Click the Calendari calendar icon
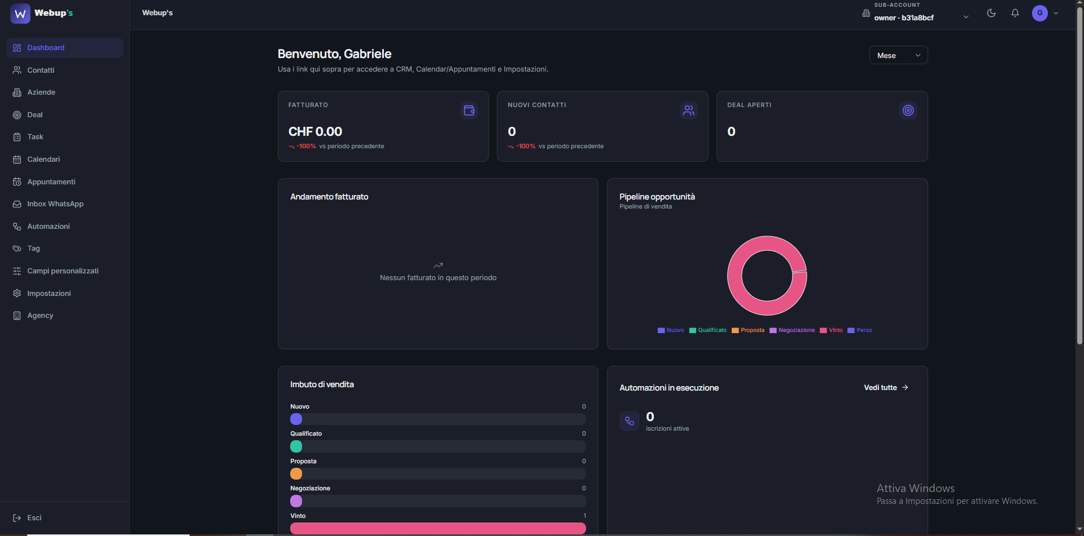Screen dimensions: 1084x536 (x=17, y=160)
